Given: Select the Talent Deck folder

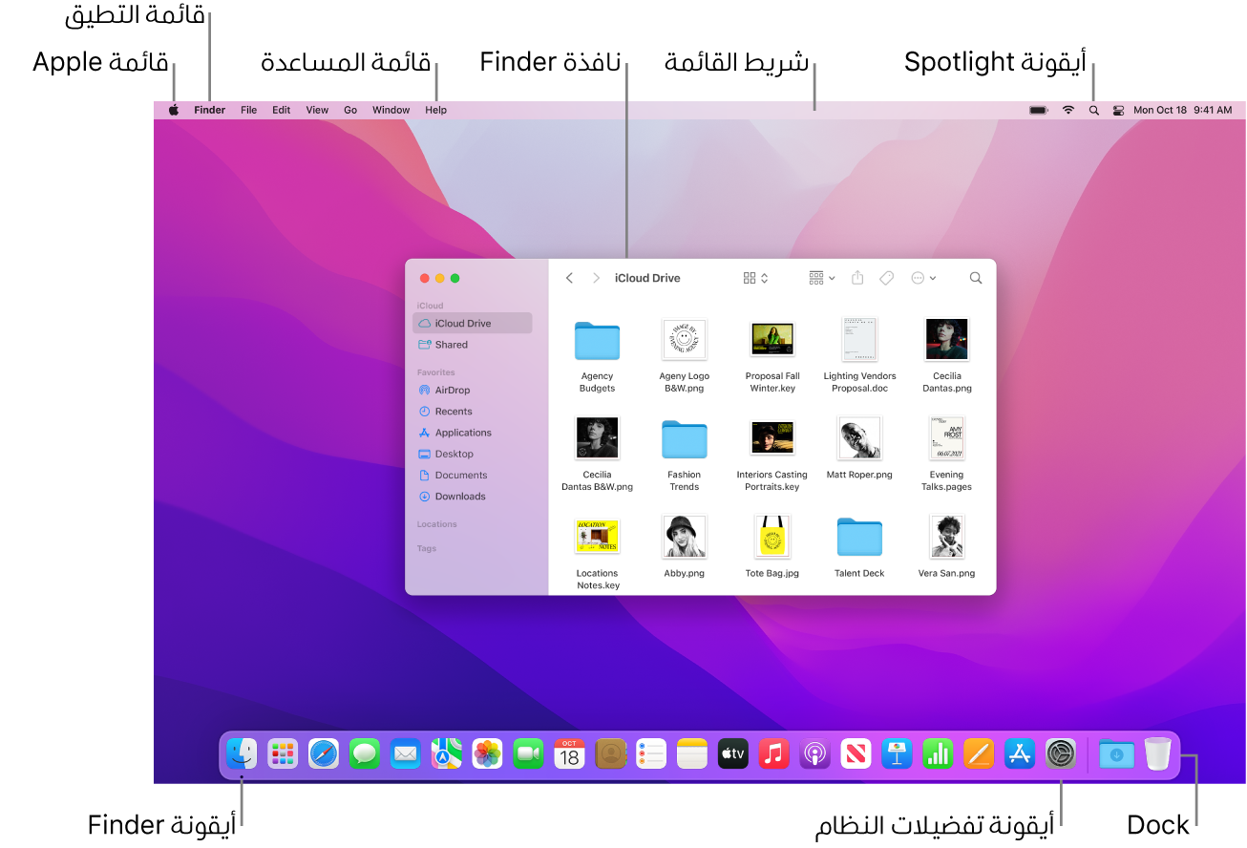Looking at the screenshot, I should click(858, 538).
